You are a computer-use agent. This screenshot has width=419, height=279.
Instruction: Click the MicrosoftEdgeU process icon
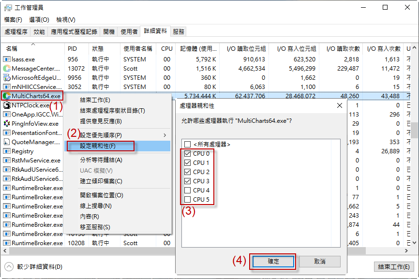pyautogui.click(x=7, y=78)
